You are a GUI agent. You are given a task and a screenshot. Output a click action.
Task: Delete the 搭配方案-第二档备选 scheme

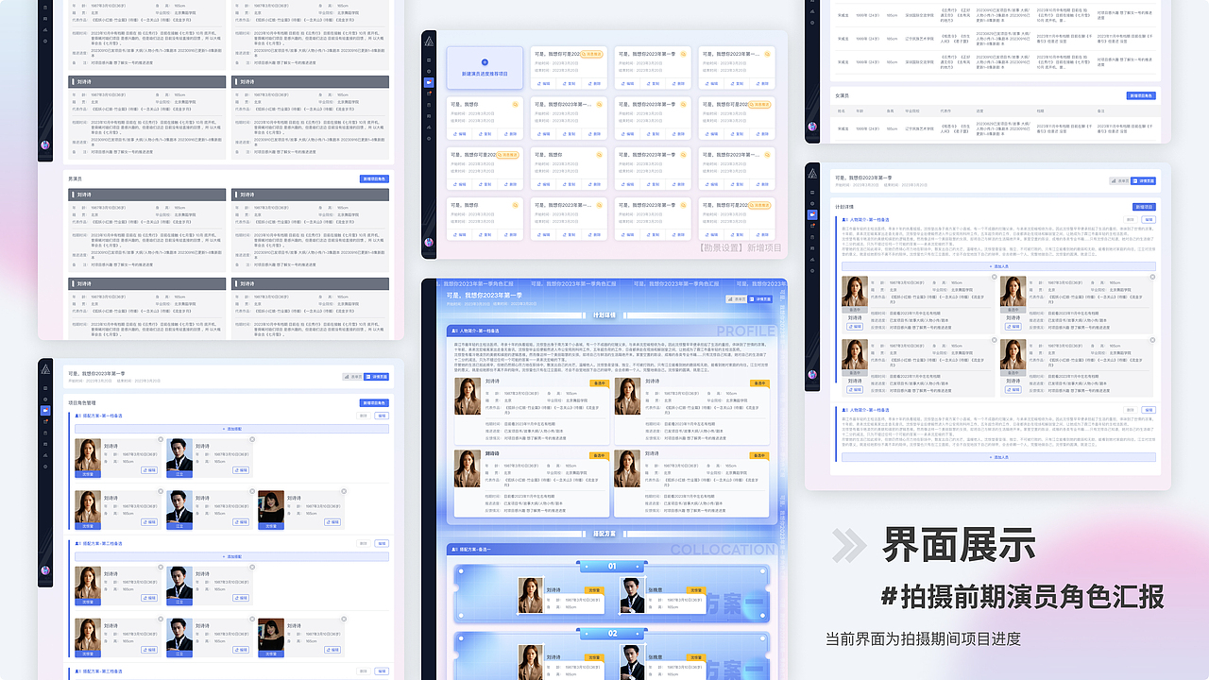tap(364, 544)
